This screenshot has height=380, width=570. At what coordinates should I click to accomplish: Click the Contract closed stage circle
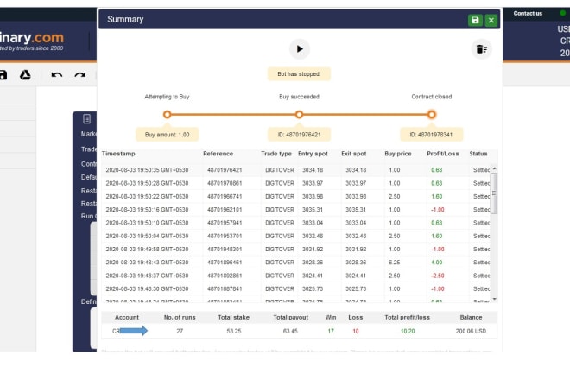pos(432,115)
